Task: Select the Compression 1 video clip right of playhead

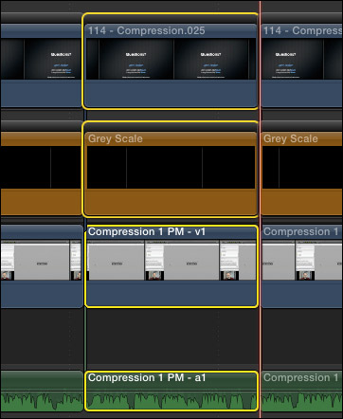Action: (x=302, y=266)
